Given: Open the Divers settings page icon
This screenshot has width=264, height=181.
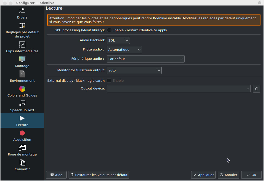Looking at the screenshot, I should (x=22, y=11).
